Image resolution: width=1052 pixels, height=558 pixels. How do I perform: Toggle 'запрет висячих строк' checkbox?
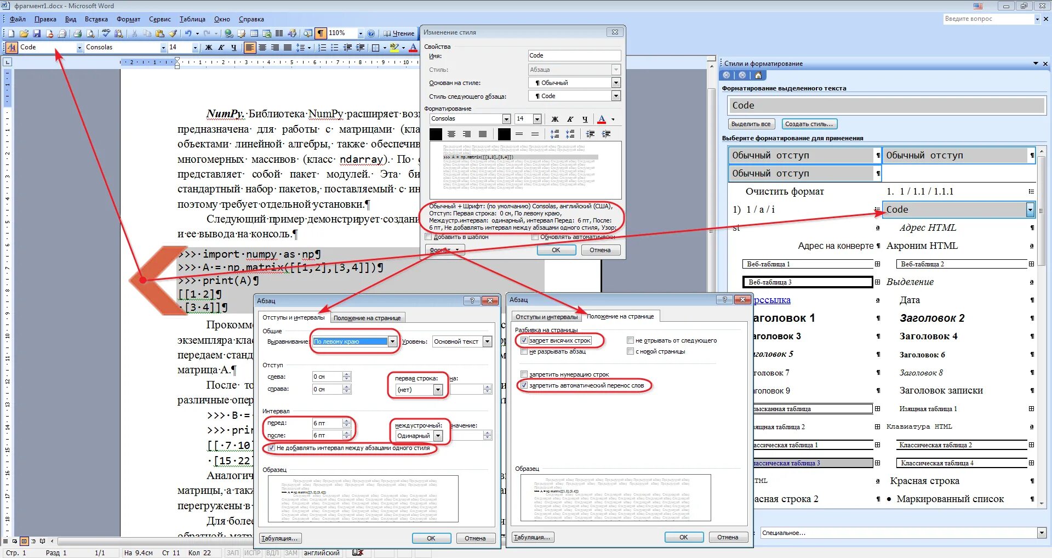coord(524,340)
